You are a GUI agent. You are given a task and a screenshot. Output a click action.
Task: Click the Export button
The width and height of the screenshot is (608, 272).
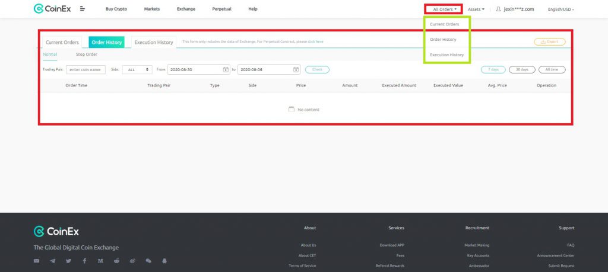tap(550, 42)
